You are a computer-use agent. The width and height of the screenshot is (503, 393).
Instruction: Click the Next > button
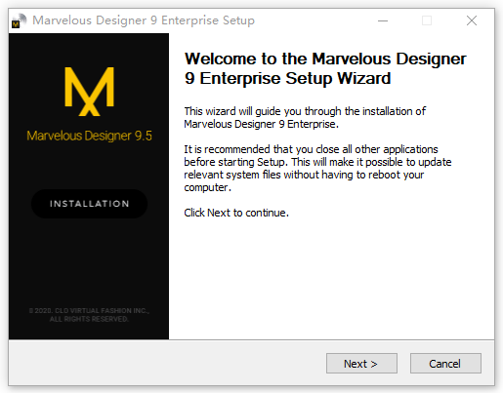coord(361,364)
